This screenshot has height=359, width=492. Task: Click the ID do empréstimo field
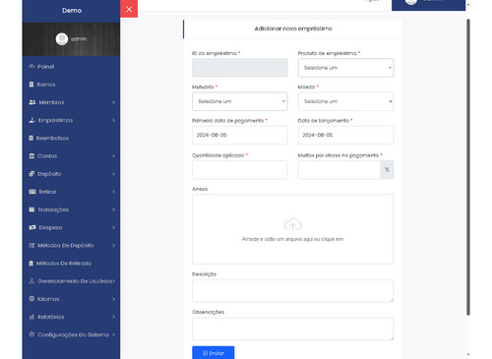[240, 68]
